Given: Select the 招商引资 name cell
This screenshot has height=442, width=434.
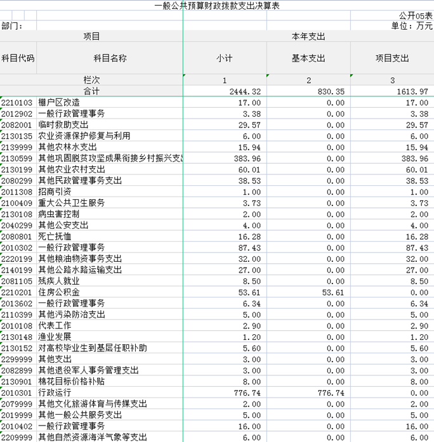Looking at the screenshot, I should [55, 192].
